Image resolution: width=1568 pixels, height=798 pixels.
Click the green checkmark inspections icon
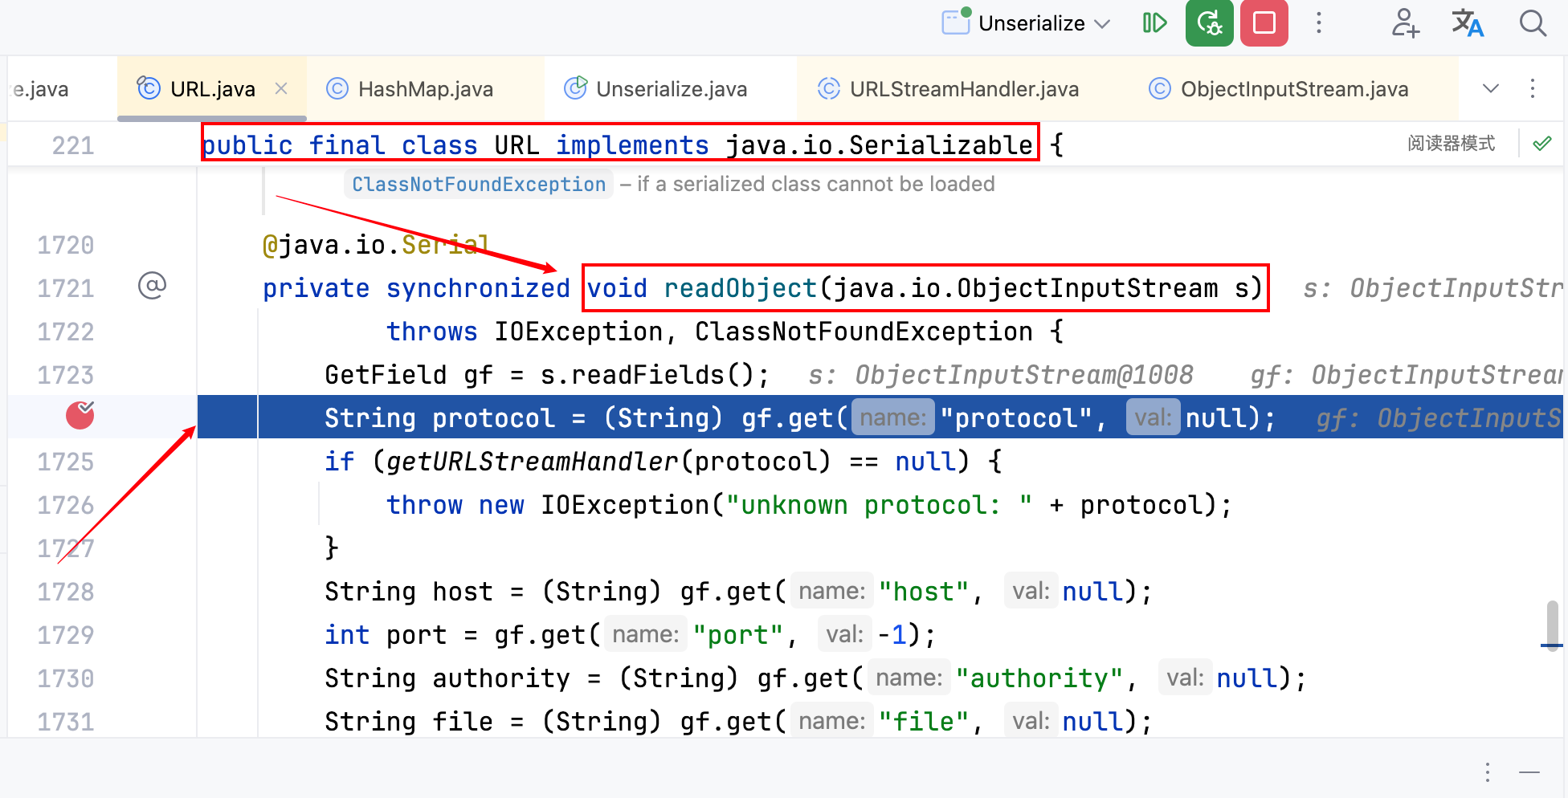point(1541,144)
